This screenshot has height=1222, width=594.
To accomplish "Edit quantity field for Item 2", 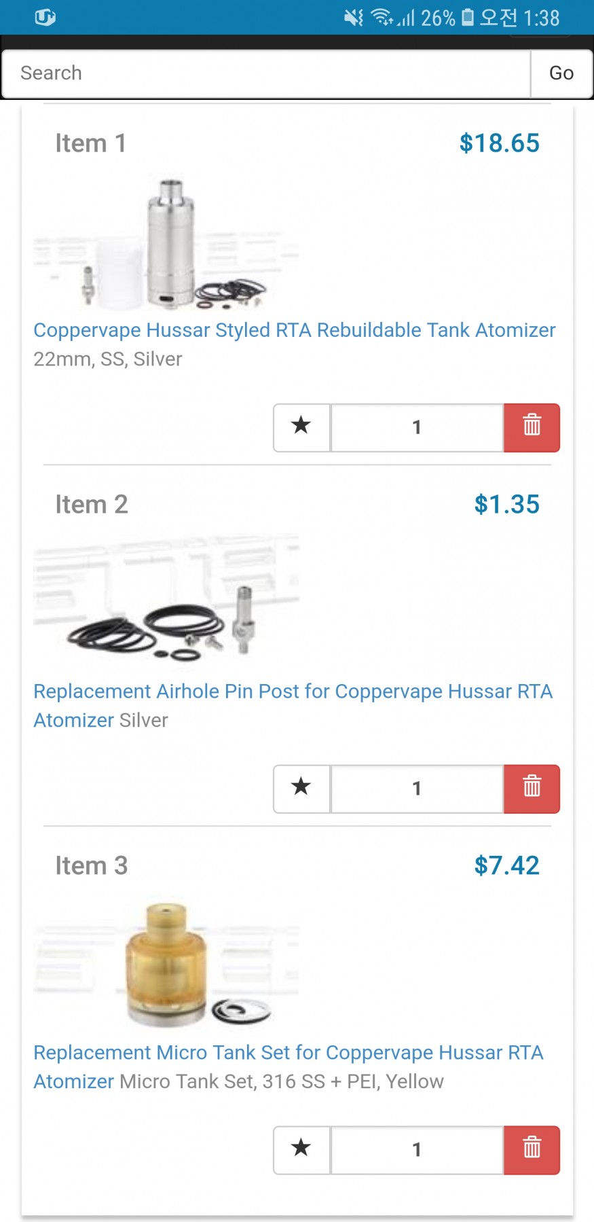I will [417, 789].
